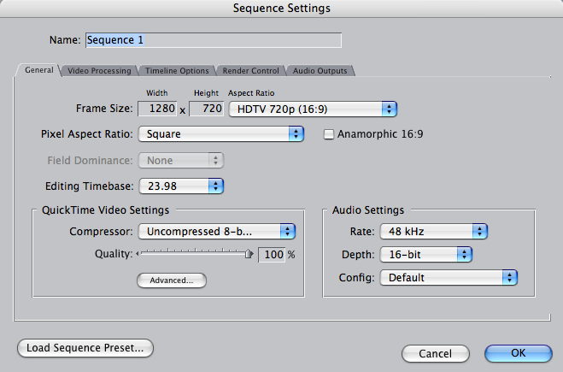
Task: Select the Render Control tab
Action: point(250,71)
